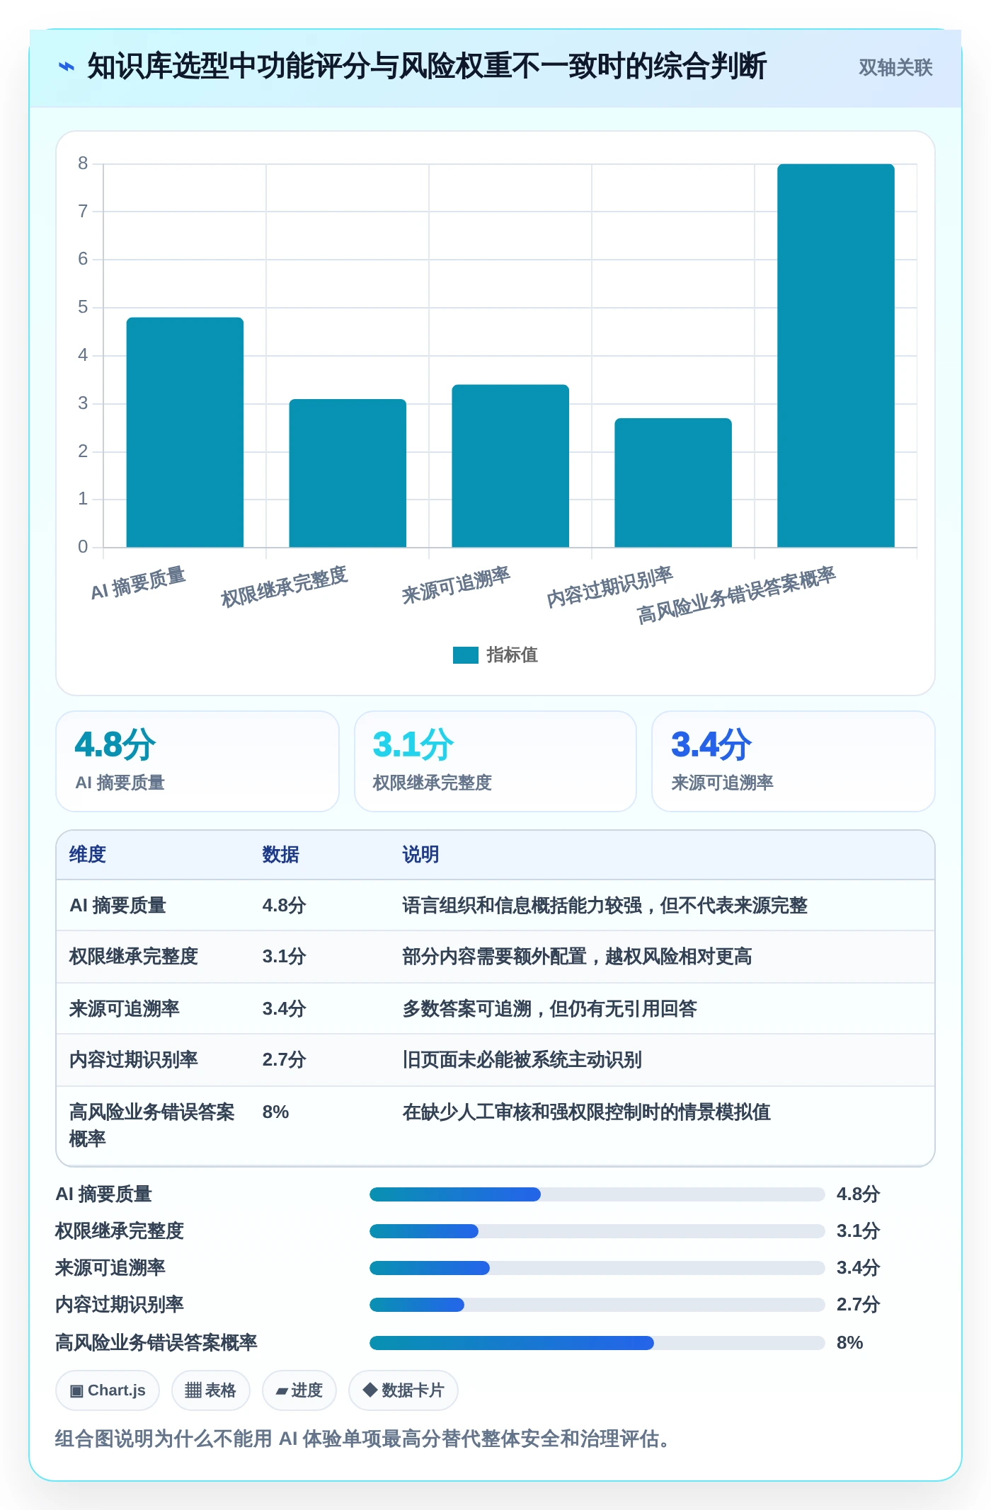Click the 8% value beside the progress bar
The width and height of the screenshot is (991, 1510).
(x=849, y=1343)
